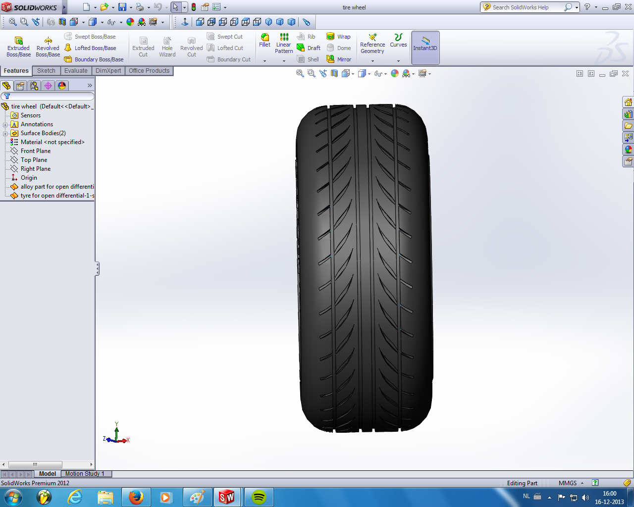Expand the SolidWorks main menu arrow
Viewport: 634px width, 507px height.
coord(64,7)
